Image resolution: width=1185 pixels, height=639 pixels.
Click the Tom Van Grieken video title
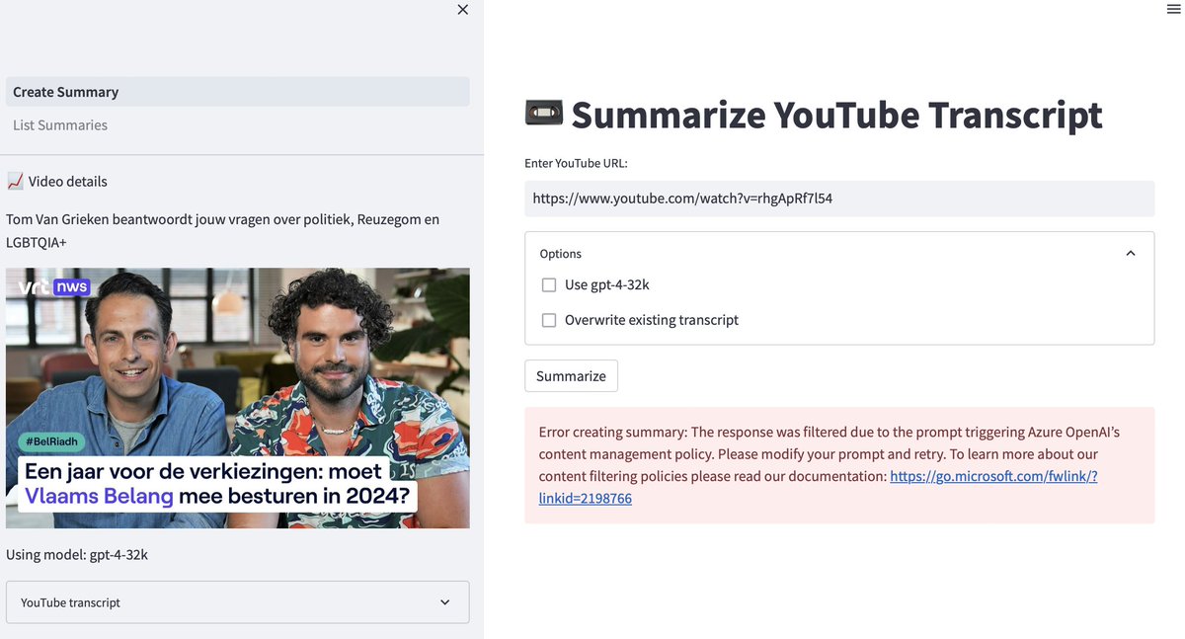223,230
